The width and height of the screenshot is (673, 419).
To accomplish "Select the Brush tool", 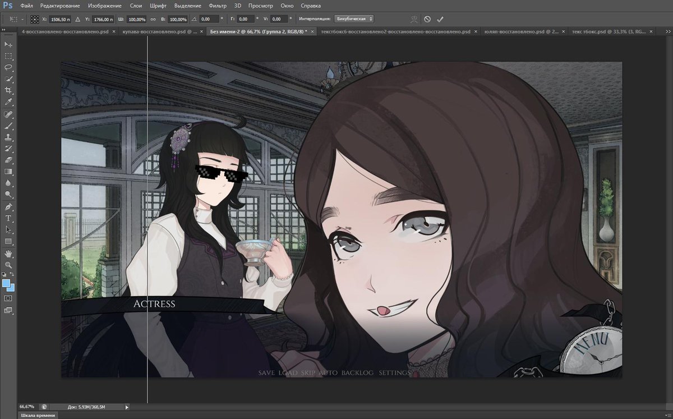I will click(x=8, y=126).
